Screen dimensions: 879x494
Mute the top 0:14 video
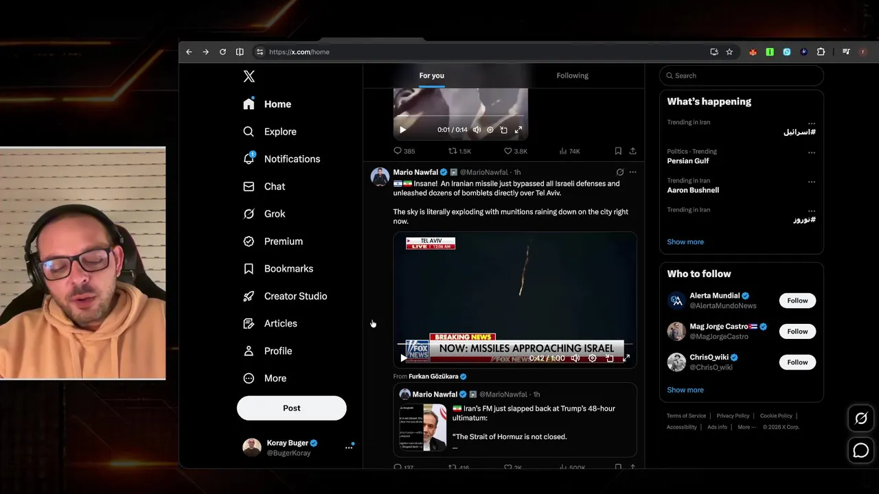click(477, 130)
